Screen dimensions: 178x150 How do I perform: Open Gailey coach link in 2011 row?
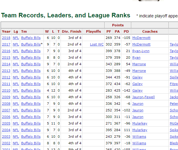(x=137, y=84)
